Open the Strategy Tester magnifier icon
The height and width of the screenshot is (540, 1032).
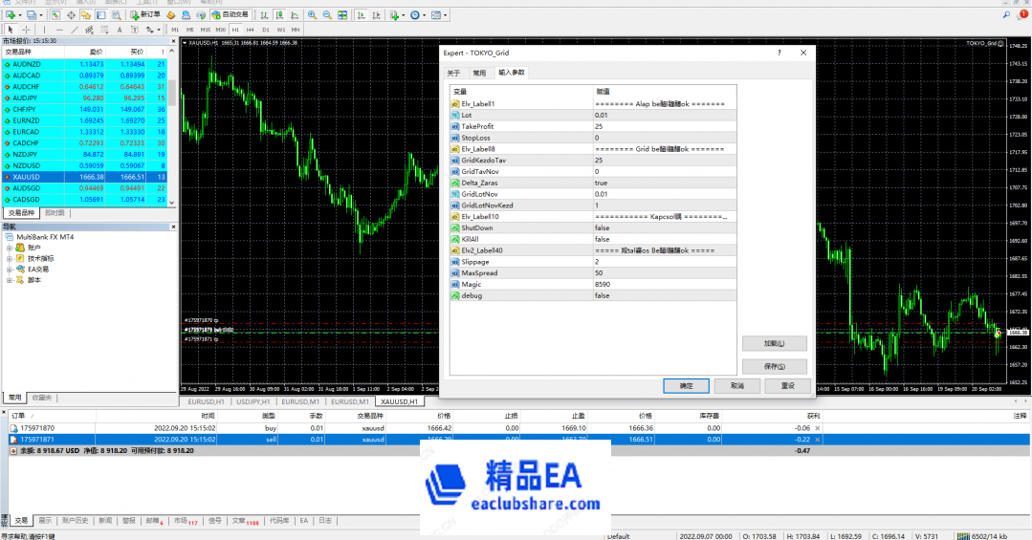pyautogui.click(x=116, y=14)
